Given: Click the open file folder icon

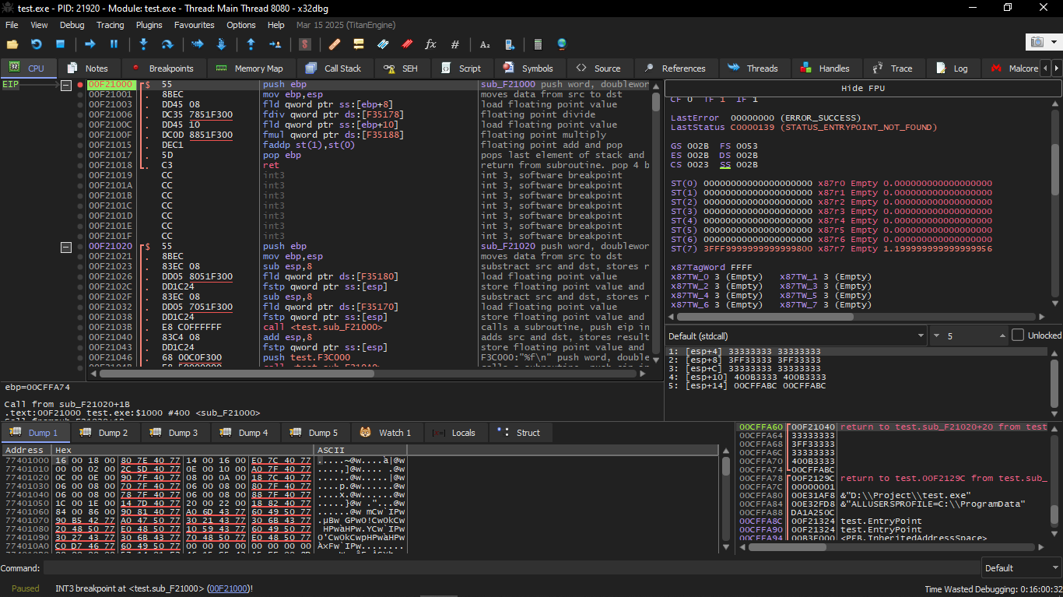Looking at the screenshot, I should click(12, 44).
